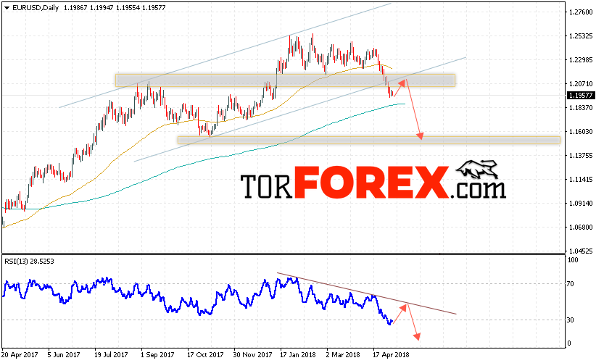Click the EURUSD,Daily chart title

[36, 7]
